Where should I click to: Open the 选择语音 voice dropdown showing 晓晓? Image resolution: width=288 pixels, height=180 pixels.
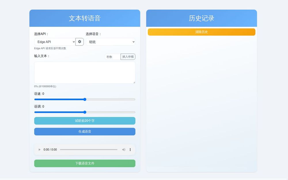(111, 41)
